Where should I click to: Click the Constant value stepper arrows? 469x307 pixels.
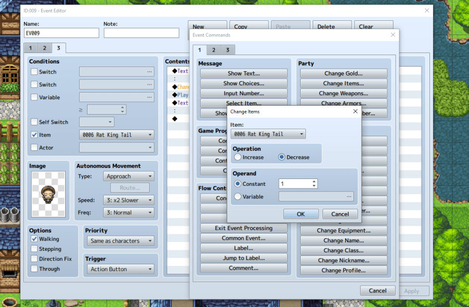[314, 184]
